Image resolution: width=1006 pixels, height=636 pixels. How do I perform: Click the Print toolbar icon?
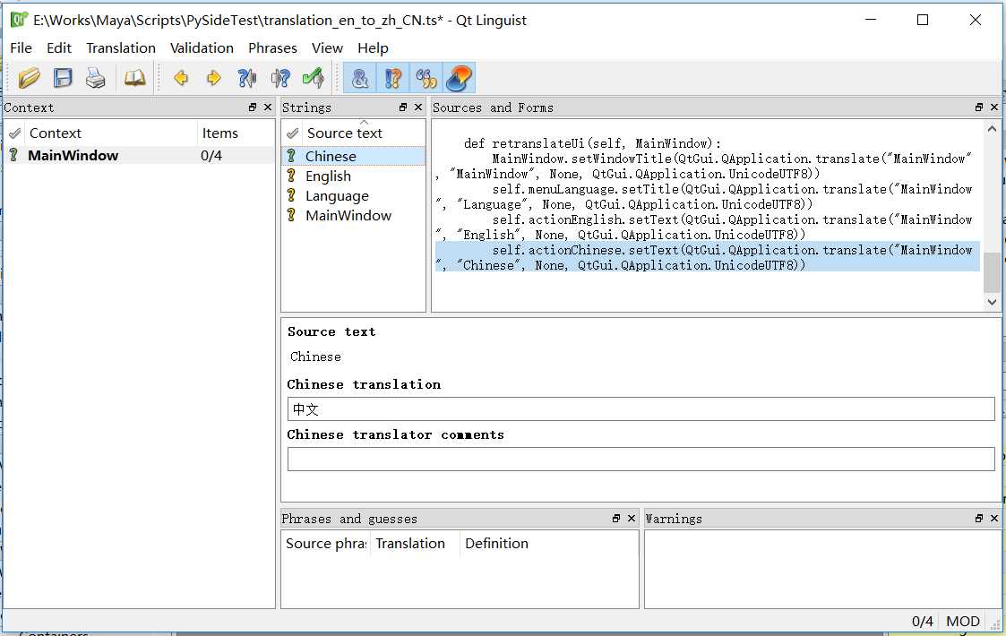tap(96, 78)
